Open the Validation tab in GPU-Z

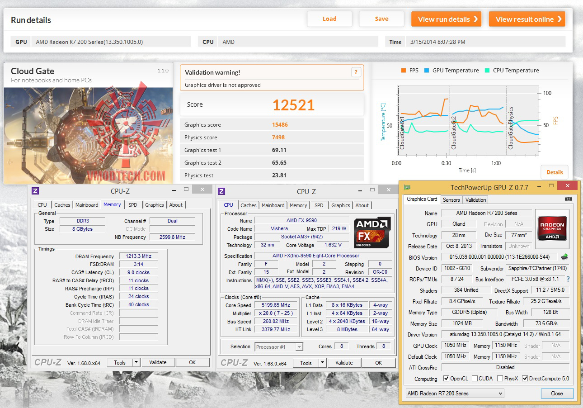(475, 199)
